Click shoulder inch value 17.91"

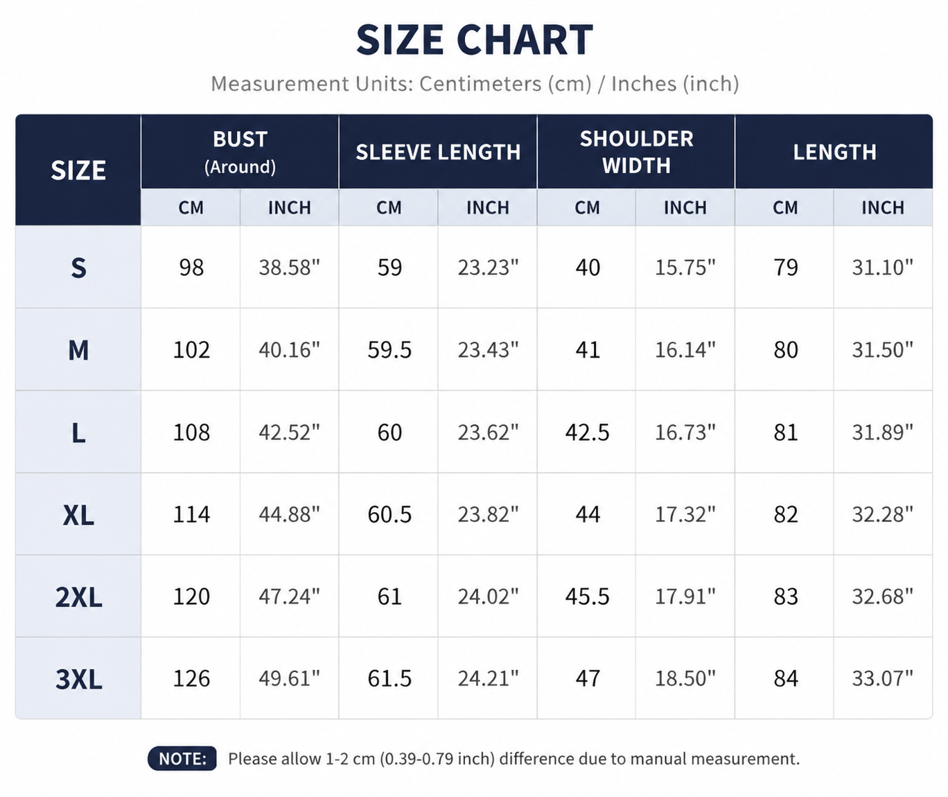pos(685,597)
